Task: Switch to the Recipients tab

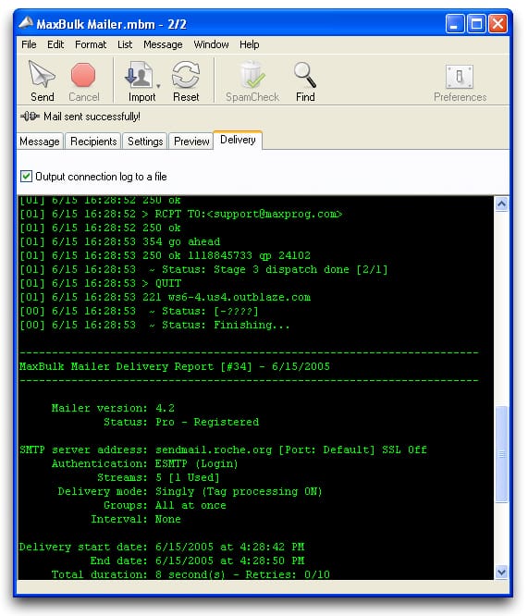Action: (93, 141)
